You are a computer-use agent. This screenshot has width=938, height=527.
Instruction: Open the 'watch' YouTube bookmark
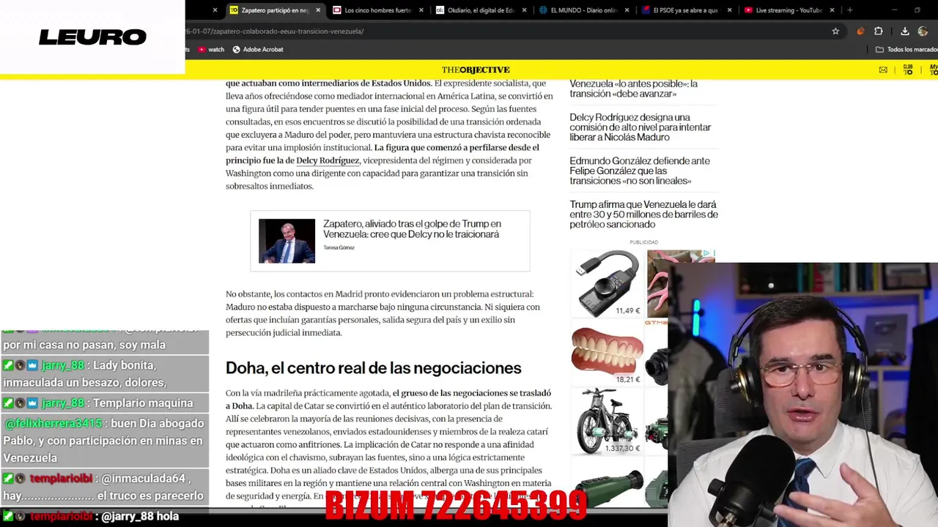click(x=211, y=50)
